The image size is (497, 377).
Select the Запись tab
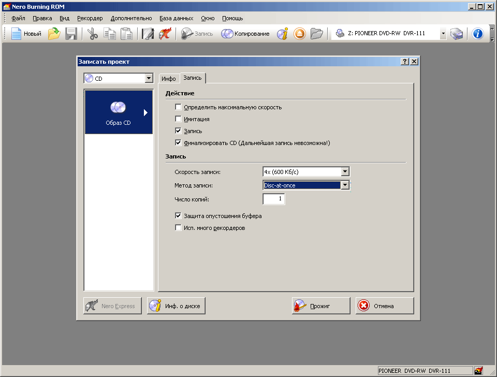coord(193,78)
